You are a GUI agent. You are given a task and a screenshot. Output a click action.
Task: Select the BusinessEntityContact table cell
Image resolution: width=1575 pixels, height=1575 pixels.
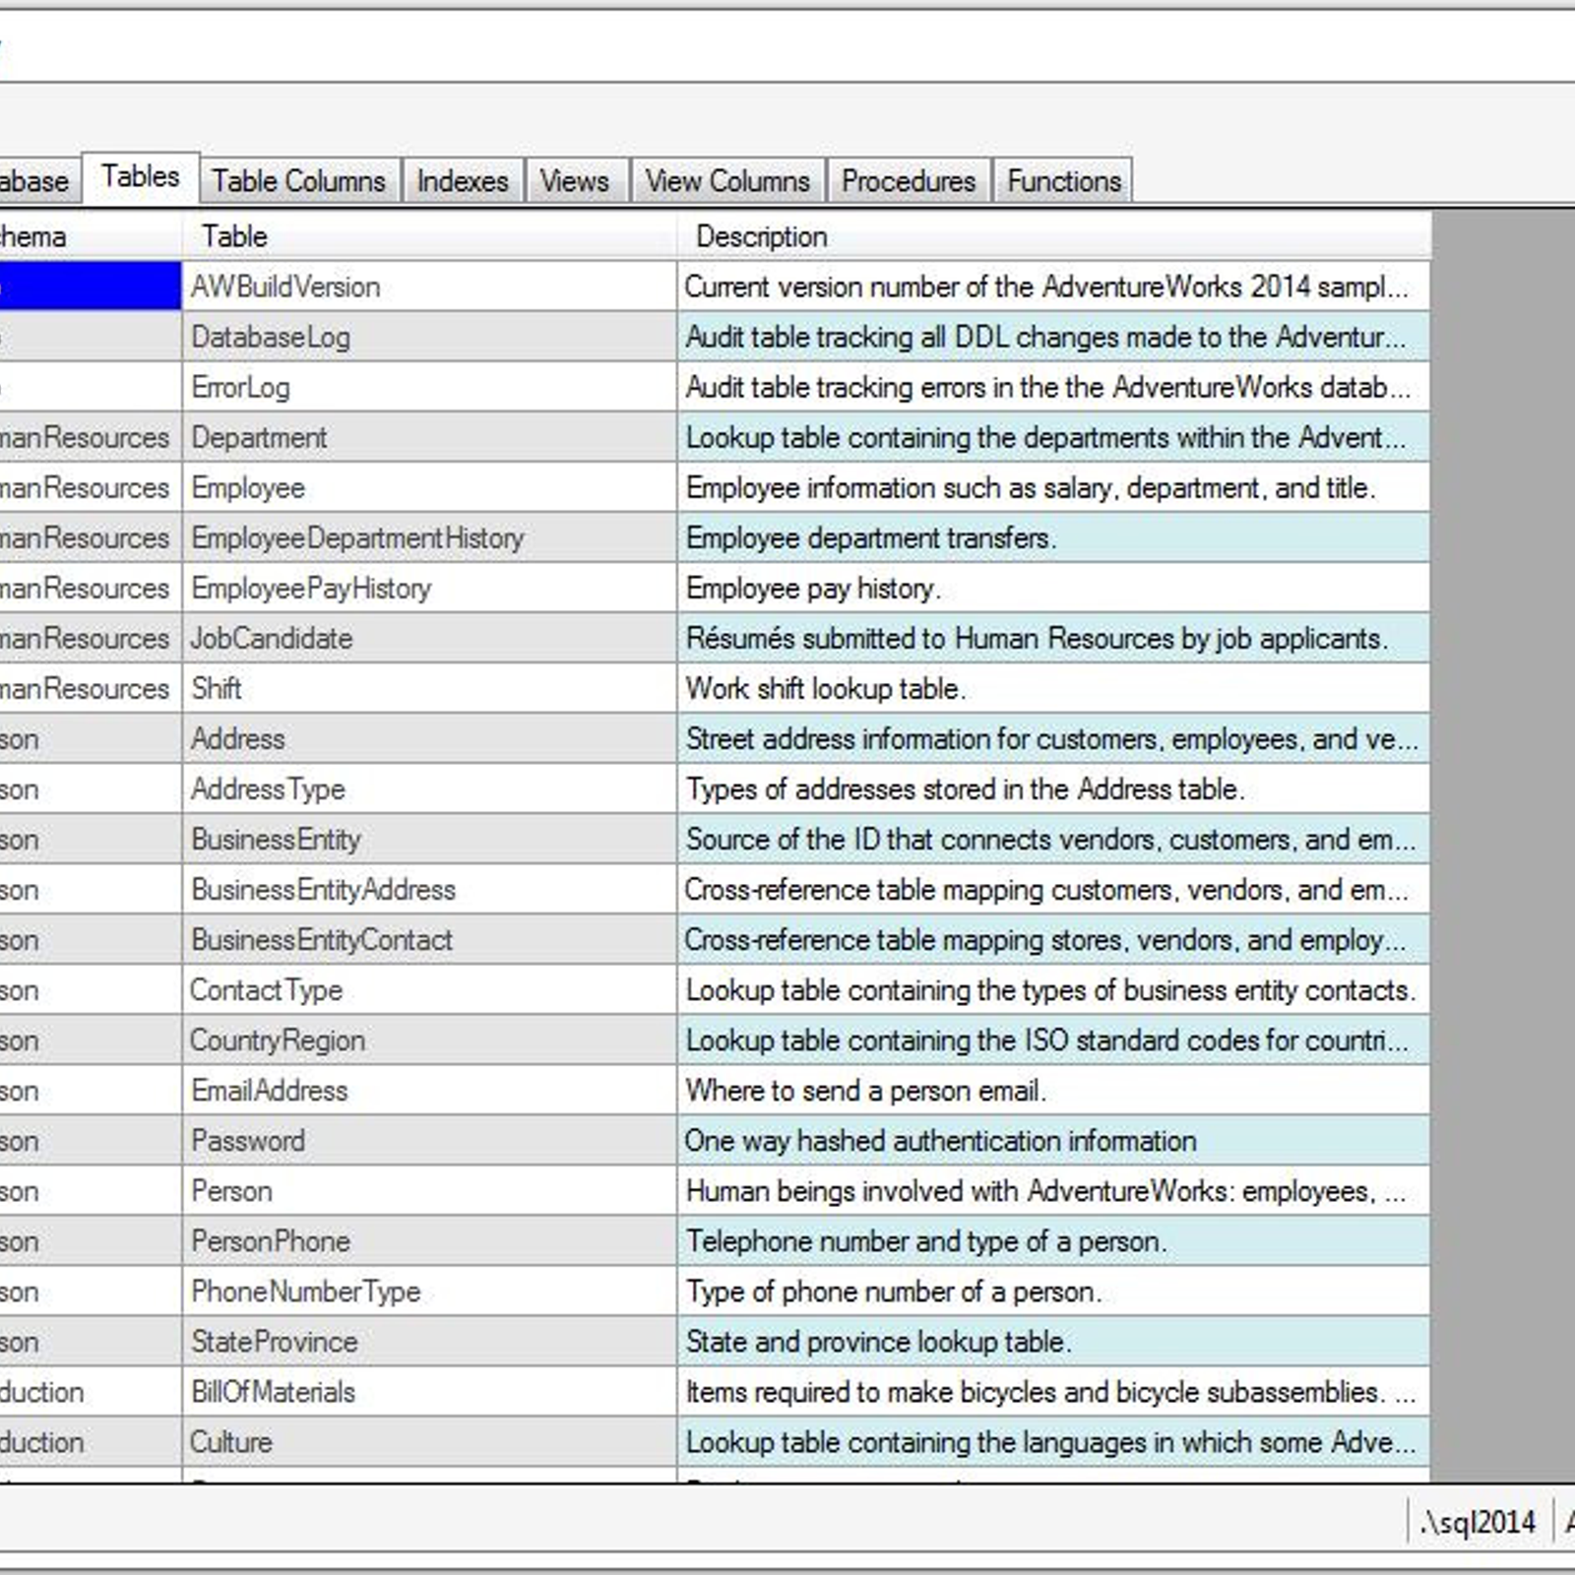click(429, 939)
